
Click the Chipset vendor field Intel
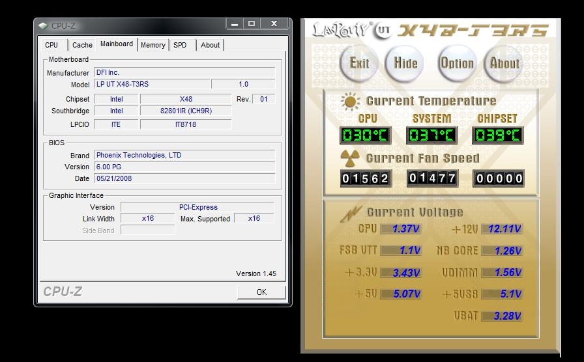tap(116, 99)
